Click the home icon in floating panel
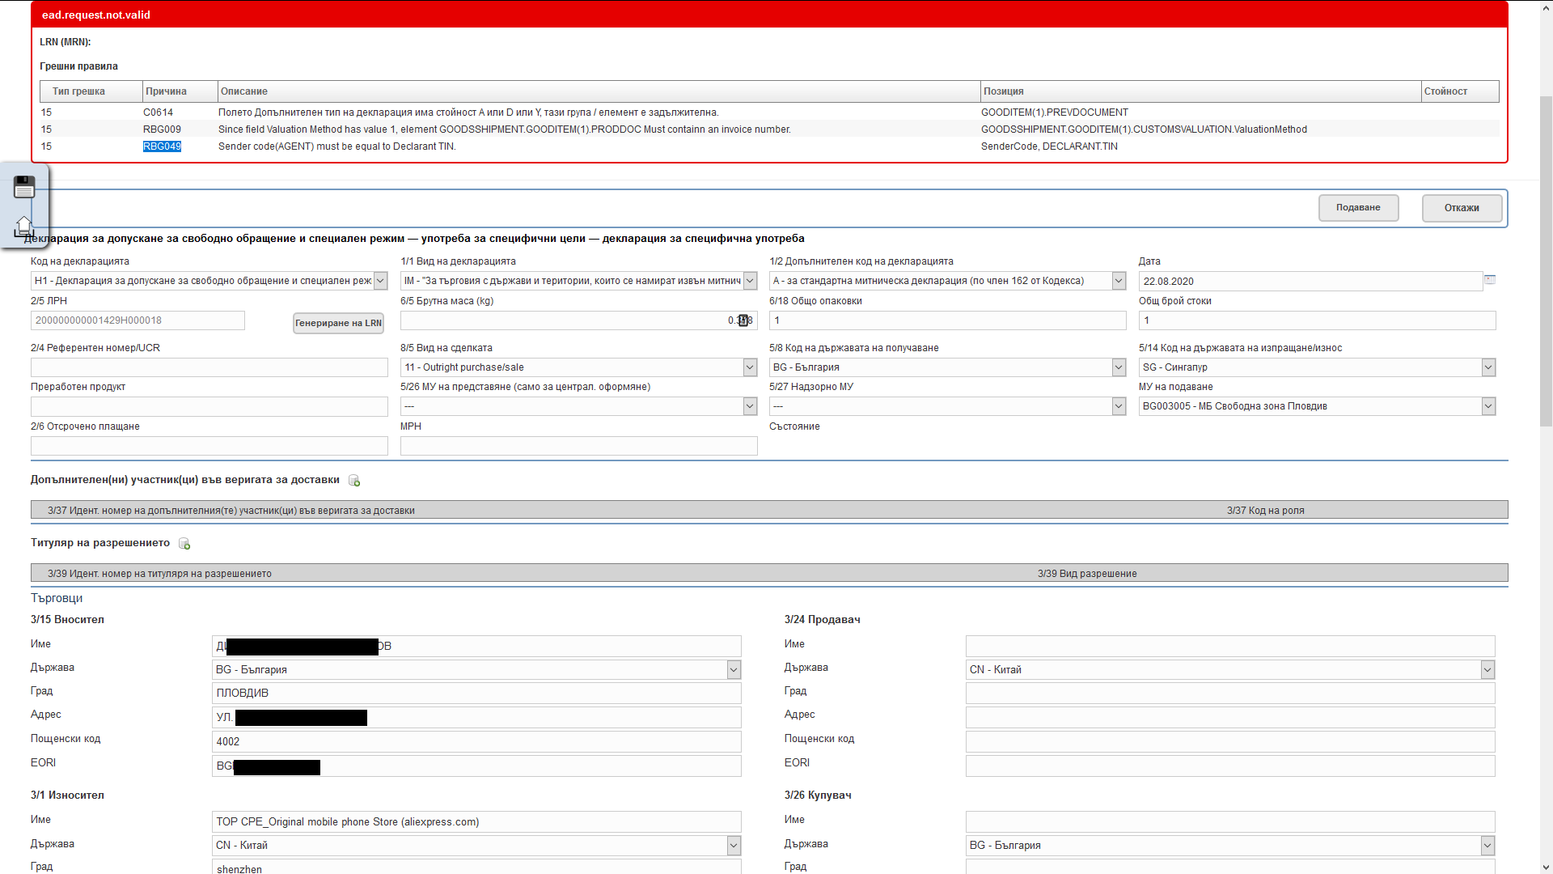 24,226
